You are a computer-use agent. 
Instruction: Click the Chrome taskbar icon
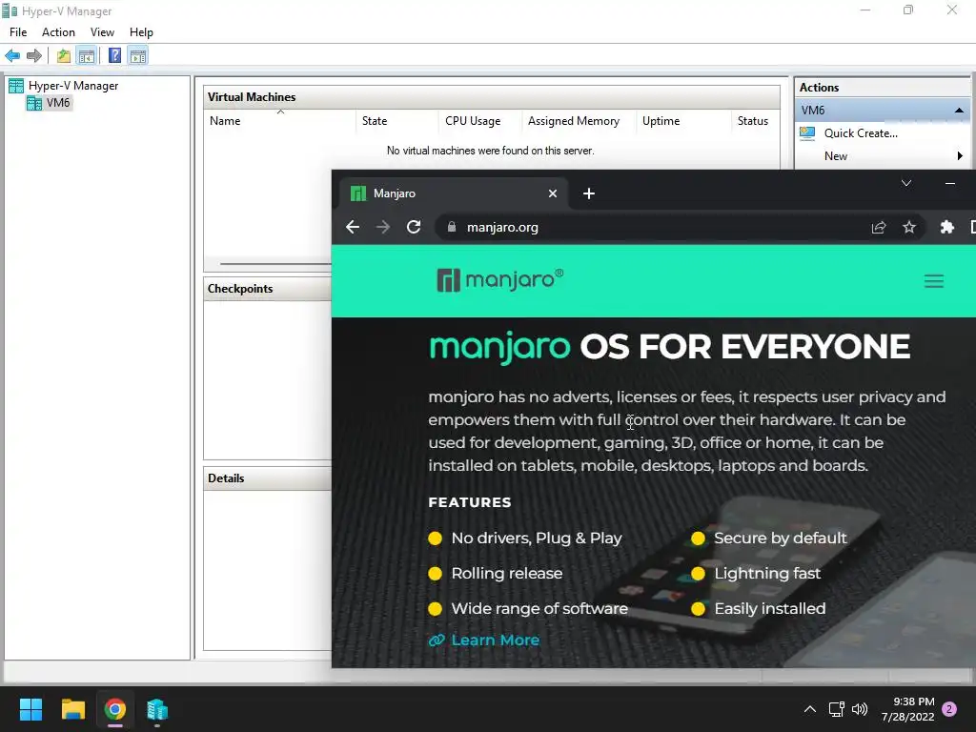point(115,709)
